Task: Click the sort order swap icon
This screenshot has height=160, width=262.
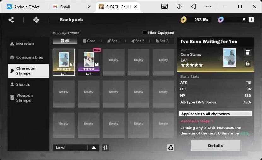Action: tap(105, 148)
